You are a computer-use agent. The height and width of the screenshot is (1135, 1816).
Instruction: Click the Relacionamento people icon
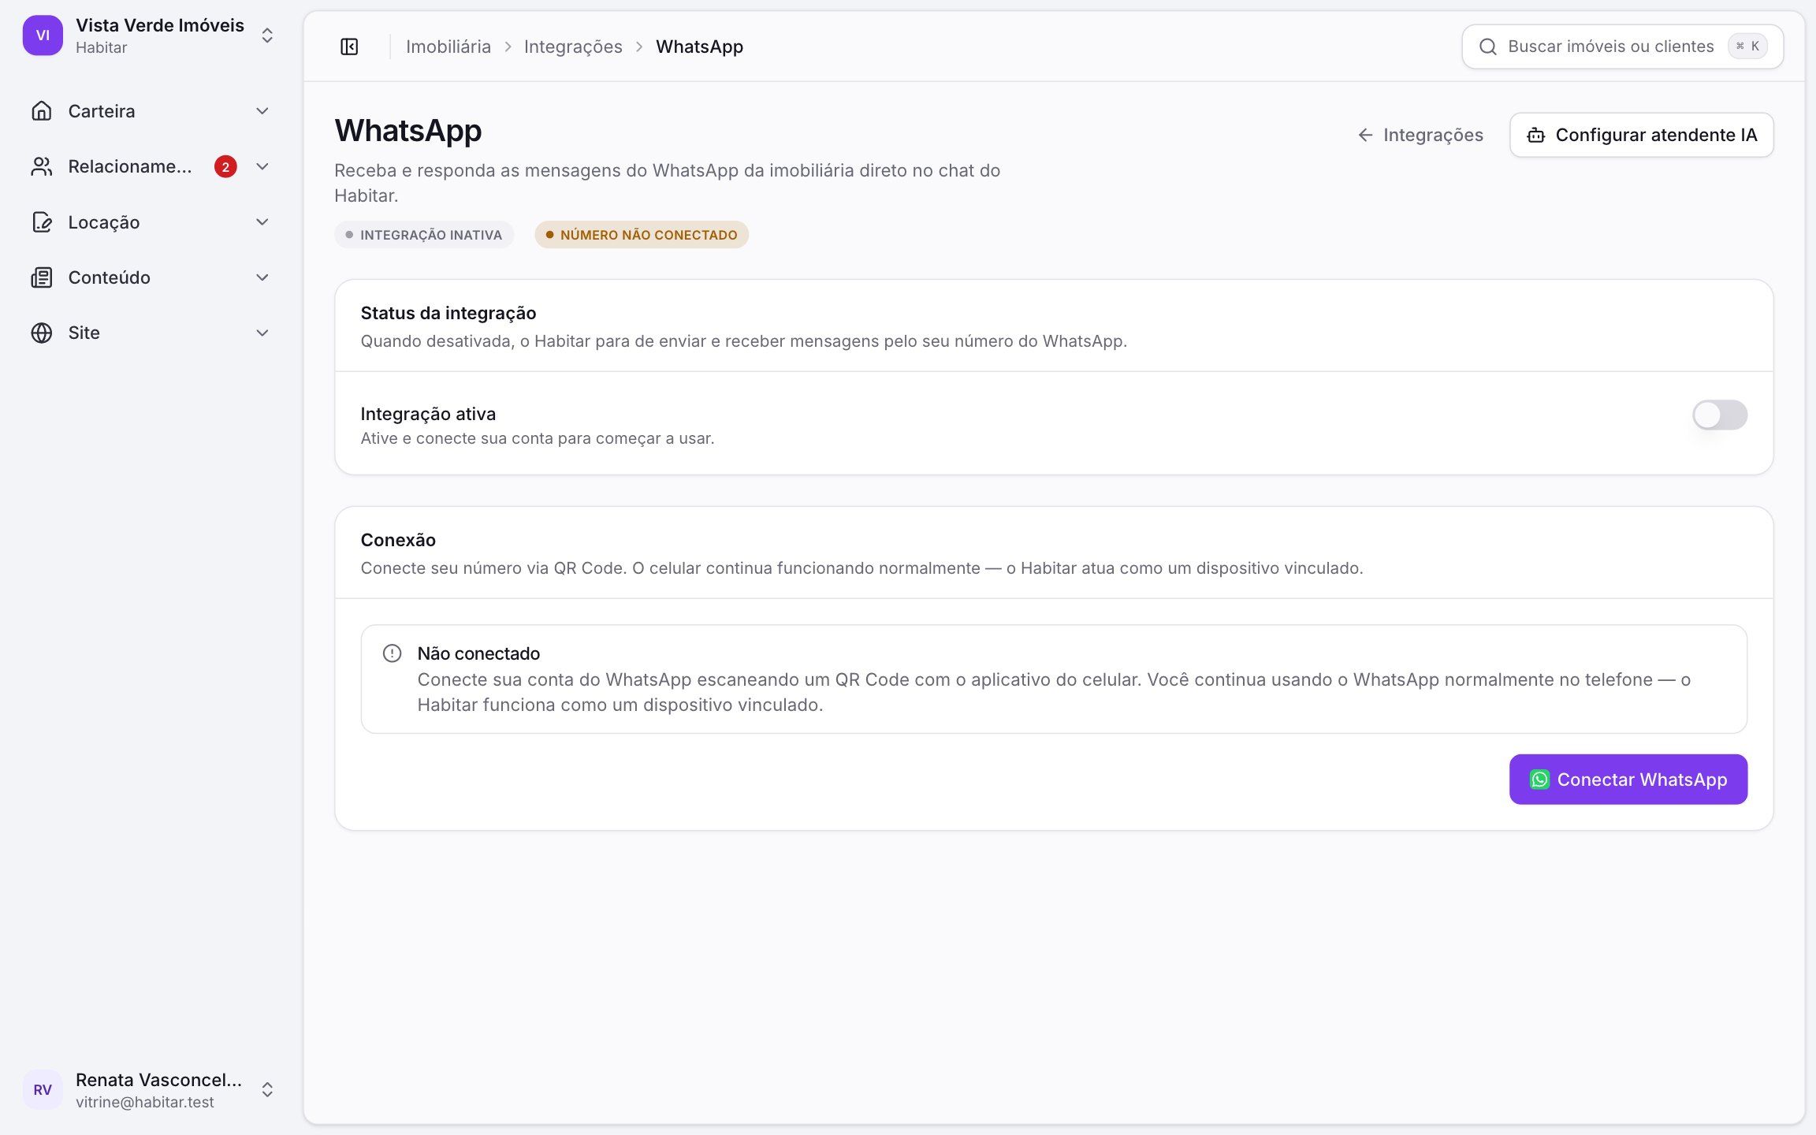point(42,166)
